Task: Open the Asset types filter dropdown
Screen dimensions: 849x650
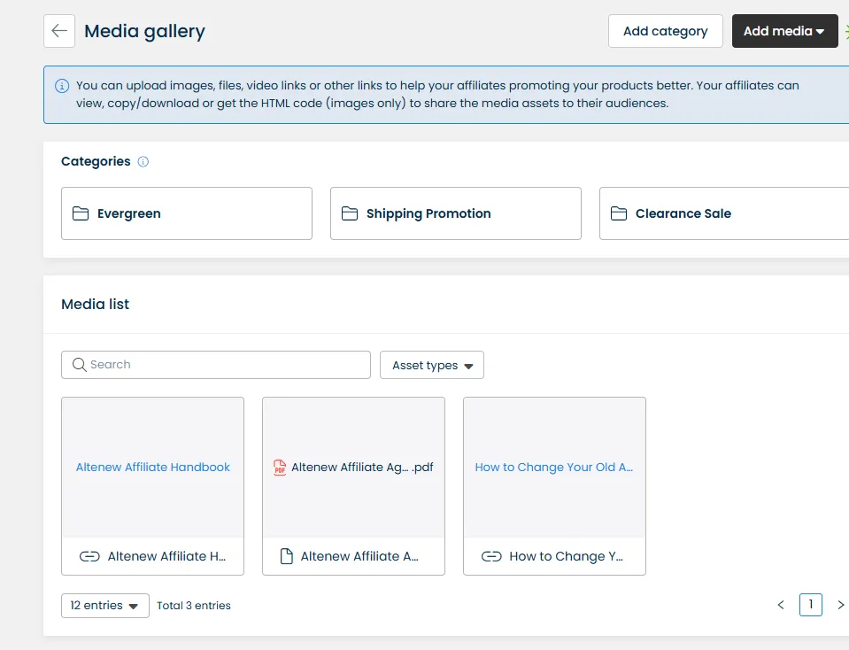Action: coord(431,364)
